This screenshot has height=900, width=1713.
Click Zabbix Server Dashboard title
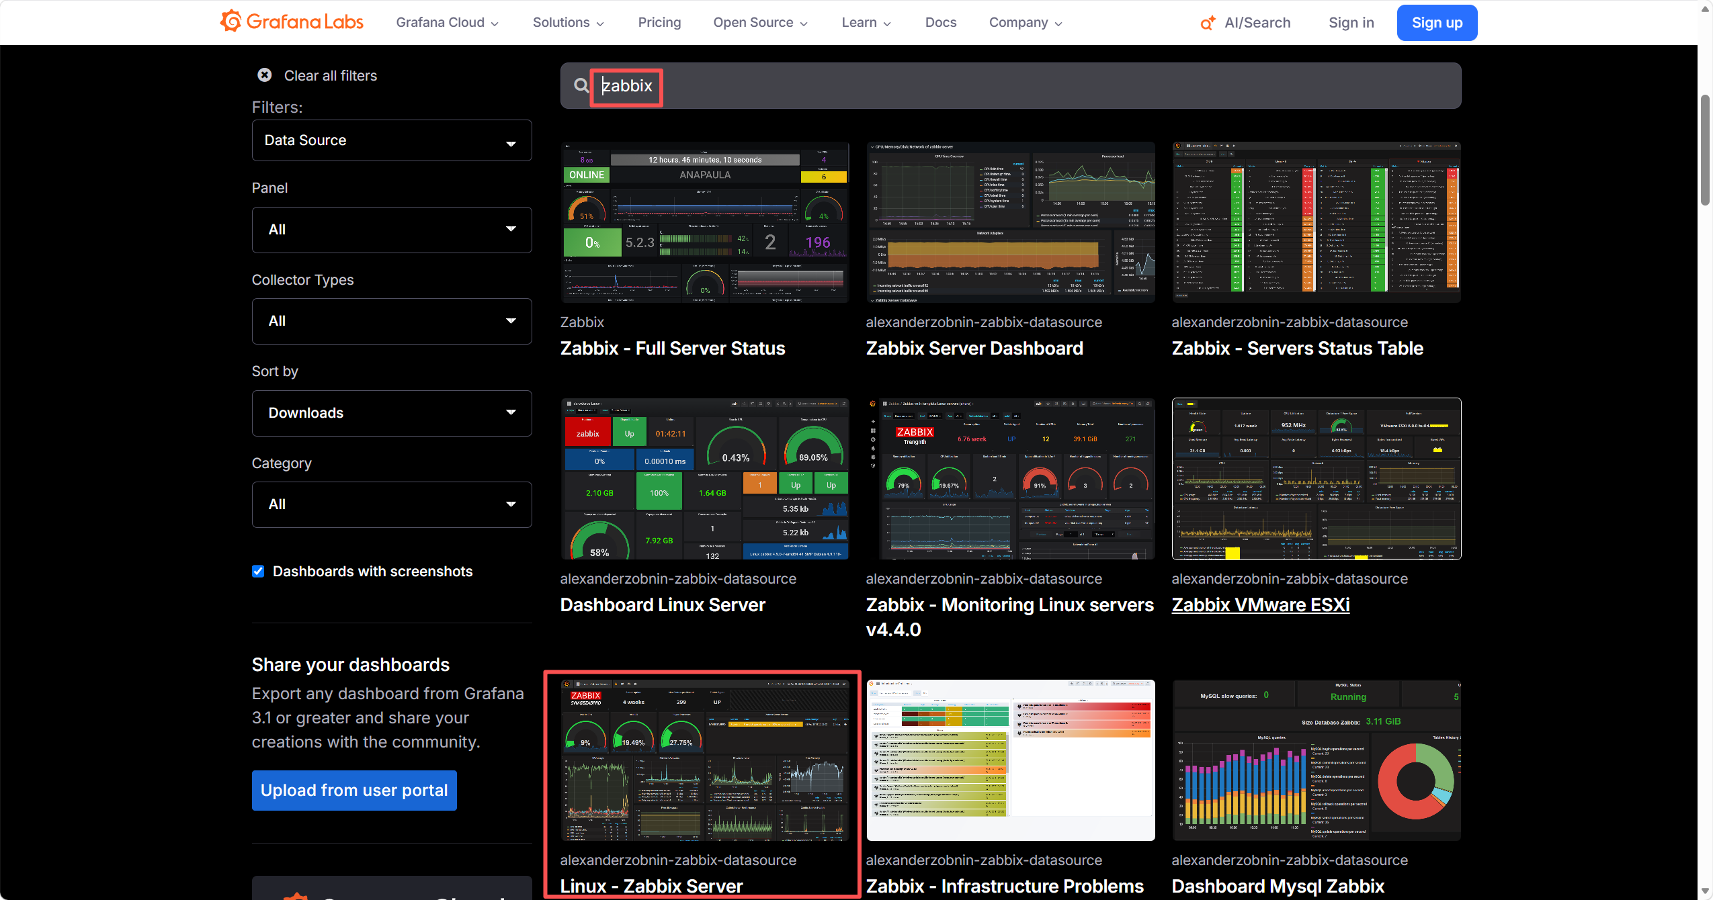tap(974, 349)
